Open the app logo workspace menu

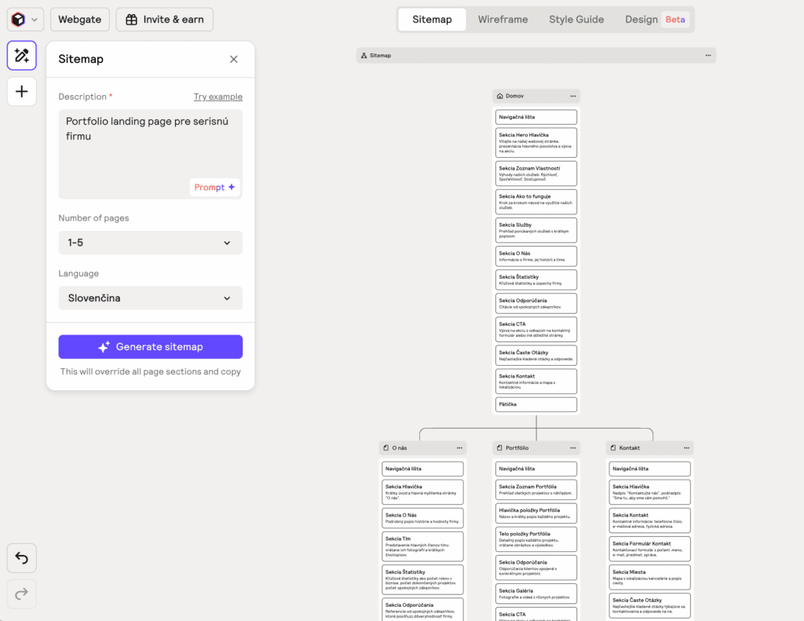[x=24, y=20]
